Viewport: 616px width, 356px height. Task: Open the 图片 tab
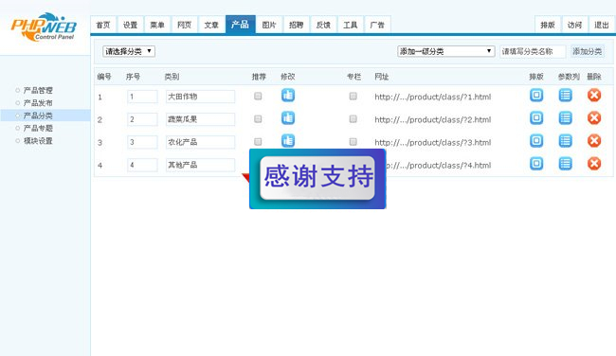[269, 26]
